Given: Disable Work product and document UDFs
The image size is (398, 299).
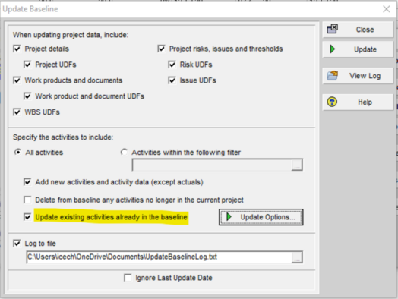Looking at the screenshot, I should coord(27,96).
